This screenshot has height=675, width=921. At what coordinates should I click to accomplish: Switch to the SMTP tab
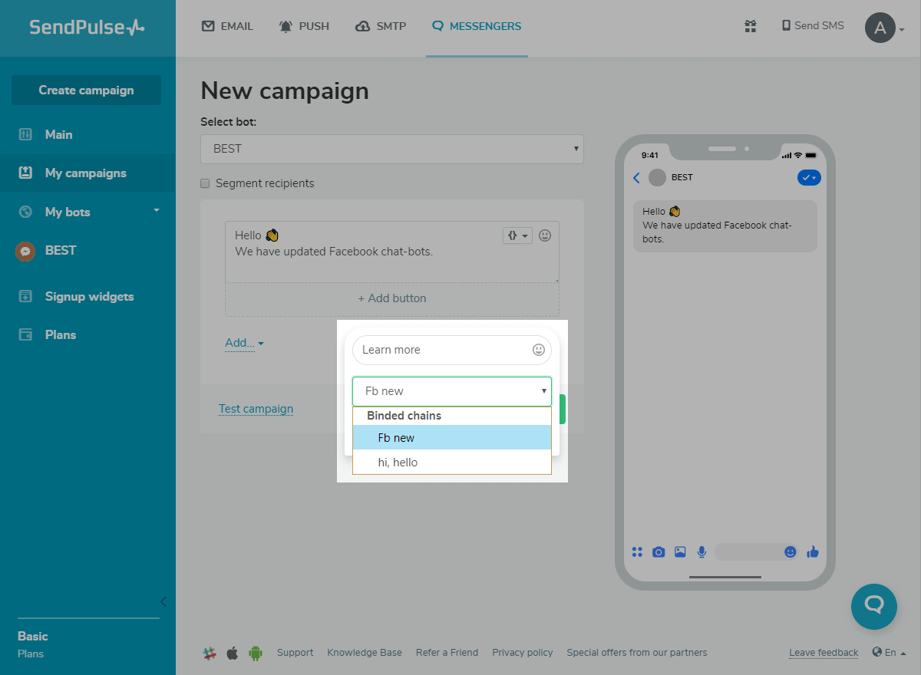coord(381,26)
